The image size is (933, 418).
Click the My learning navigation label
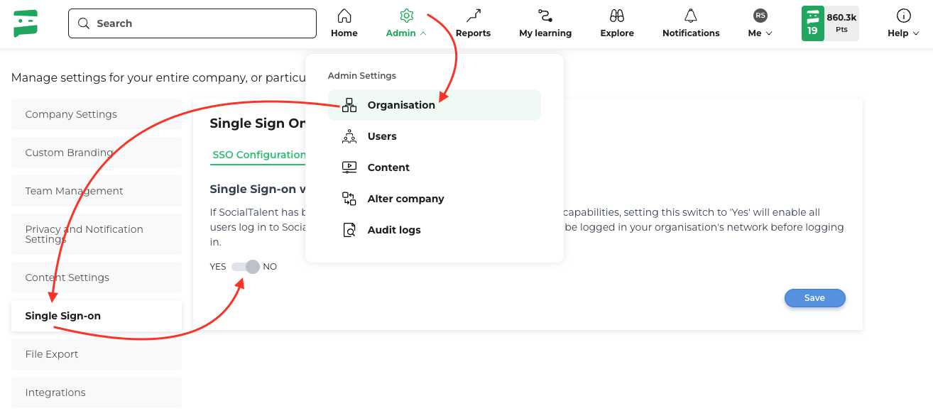[545, 33]
